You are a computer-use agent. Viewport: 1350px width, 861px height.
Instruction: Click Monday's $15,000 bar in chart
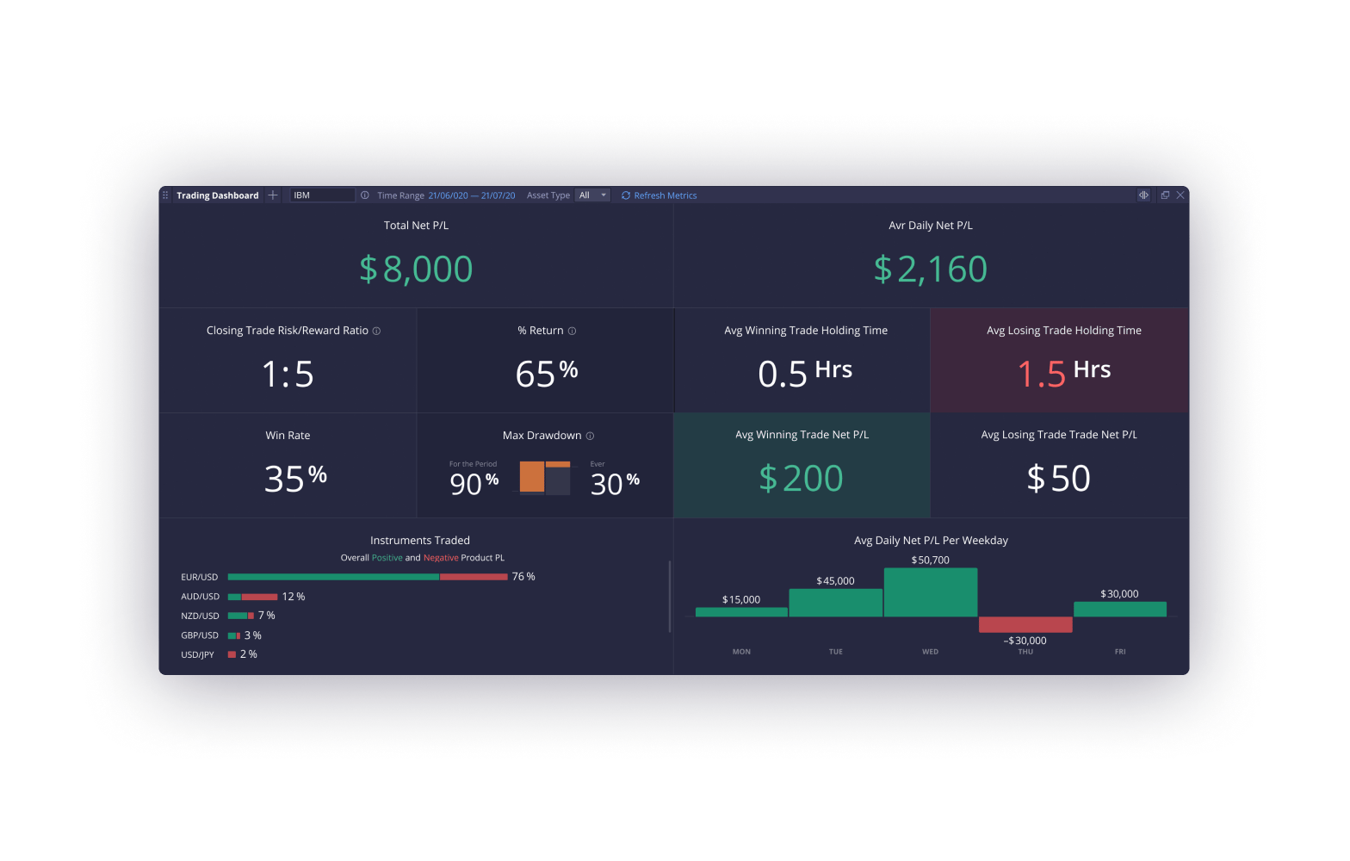click(741, 612)
